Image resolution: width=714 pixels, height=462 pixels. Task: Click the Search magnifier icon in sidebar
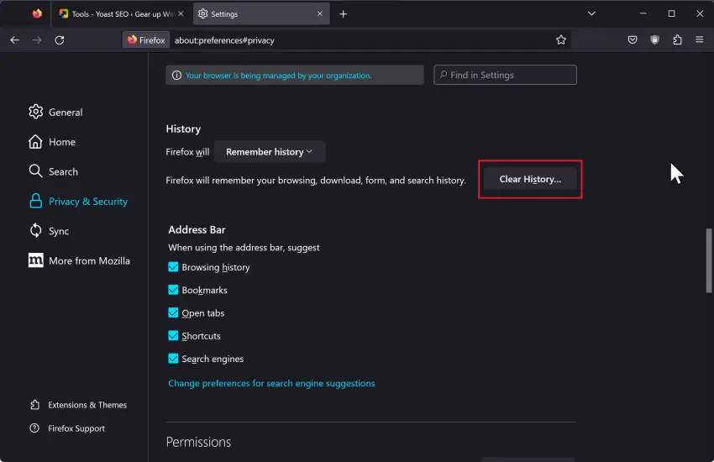pos(35,171)
